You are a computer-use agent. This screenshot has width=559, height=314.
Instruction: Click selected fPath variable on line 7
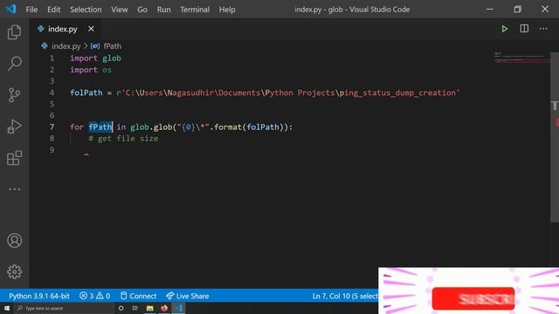click(100, 127)
